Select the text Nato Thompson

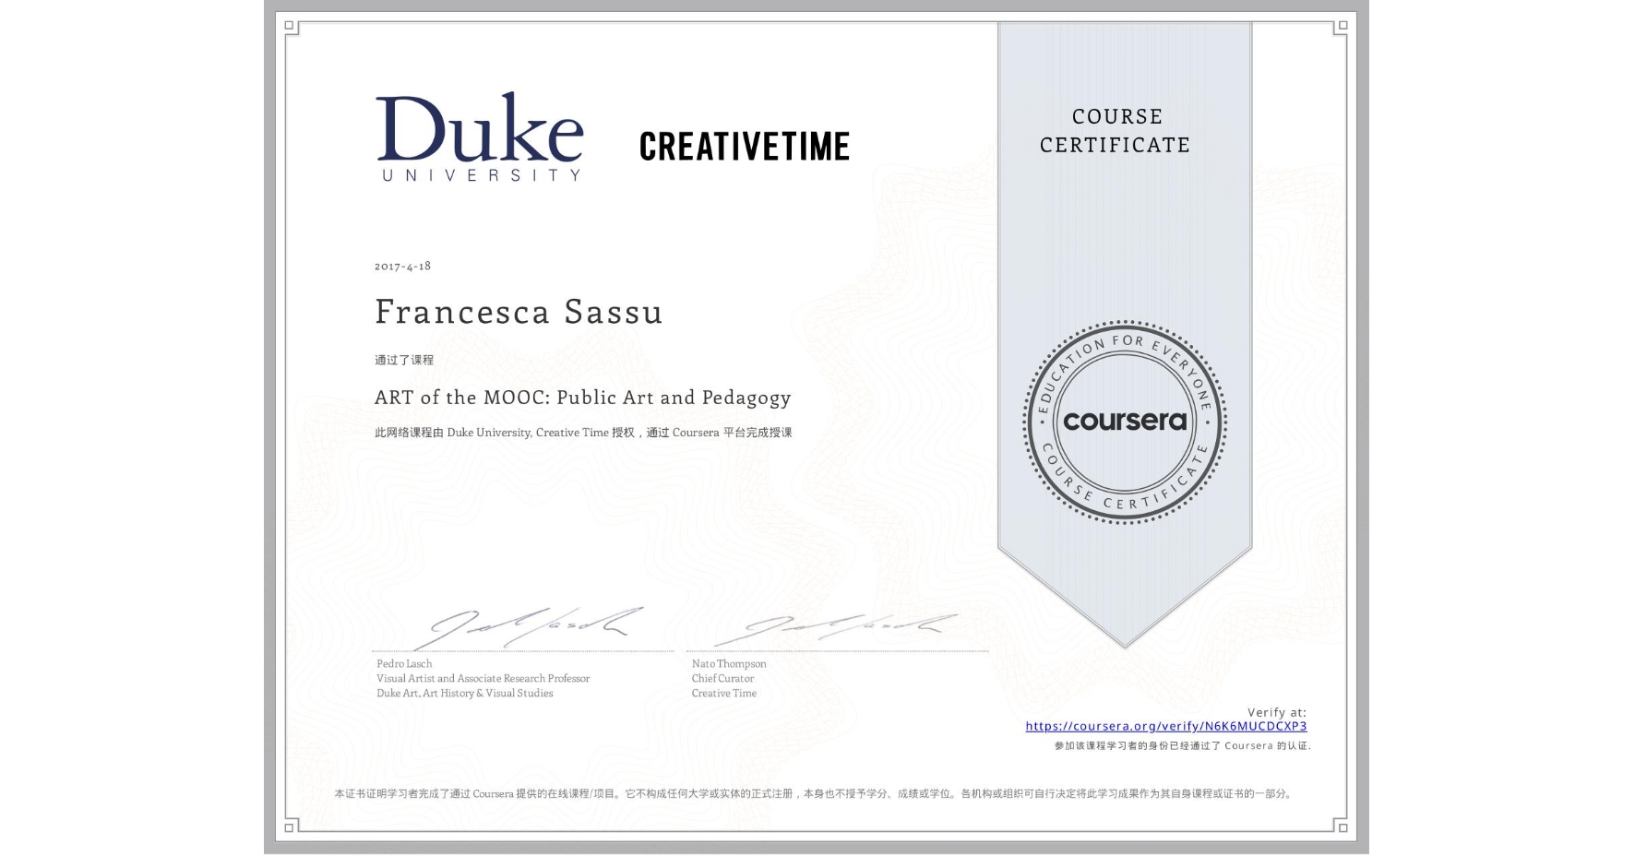point(729,663)
